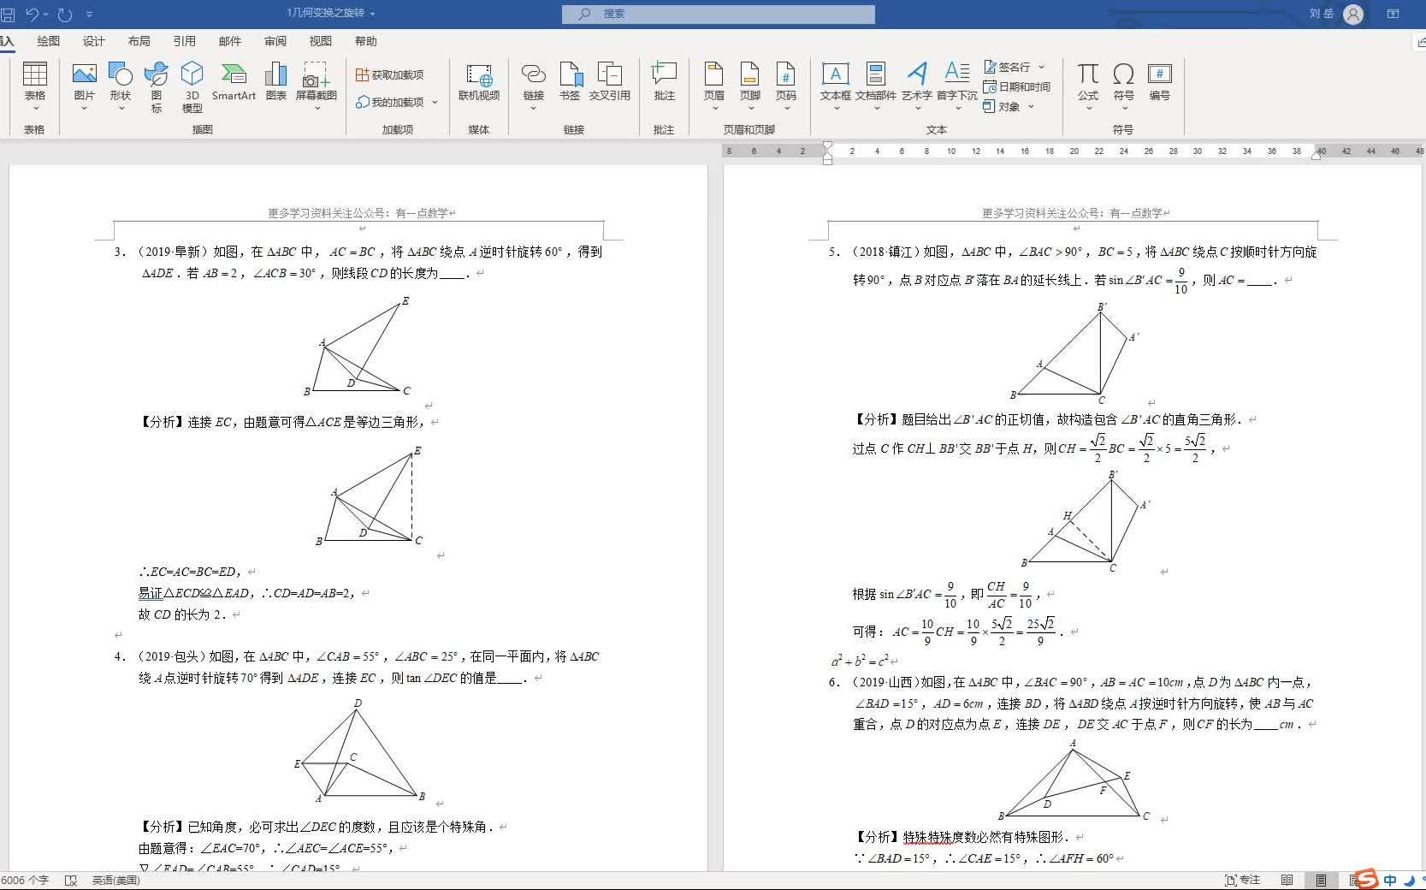Open the undo history dropdown arrow
Screen dimensions: 1426x890
pyautogui.click(x=46, y=15)
